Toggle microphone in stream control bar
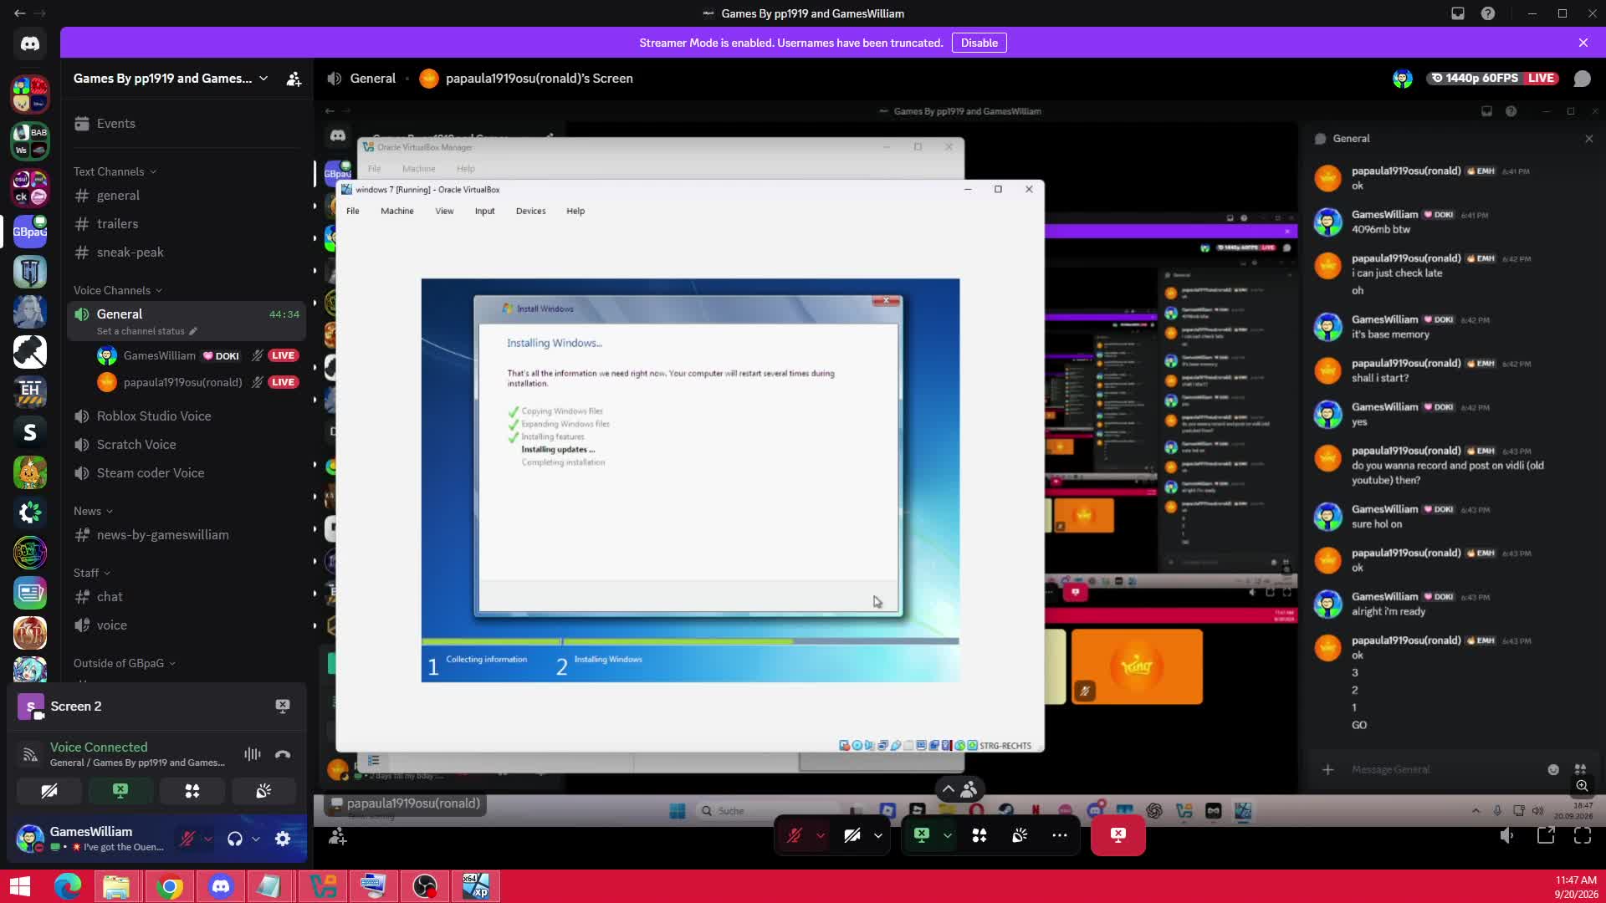Image resolution: width=1606 pixels, height=903 pixels. click(795, 835)
